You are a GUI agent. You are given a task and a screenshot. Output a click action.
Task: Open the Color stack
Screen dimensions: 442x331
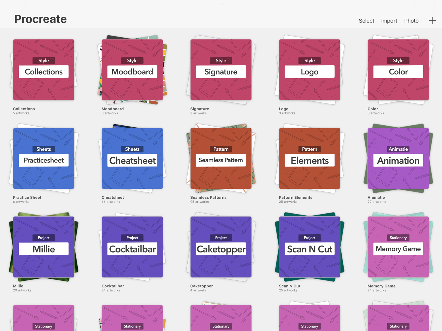point(398,70)
